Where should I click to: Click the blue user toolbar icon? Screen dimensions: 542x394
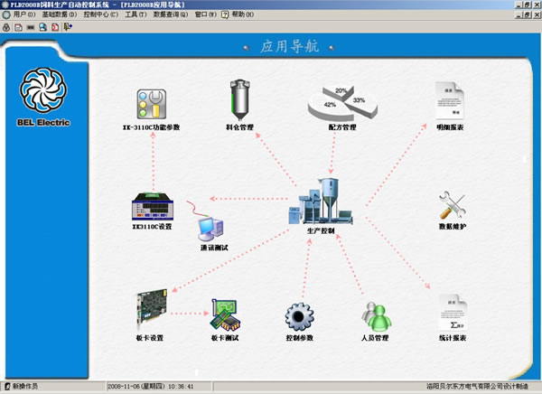pyautogui.click(x=42, y=27)
